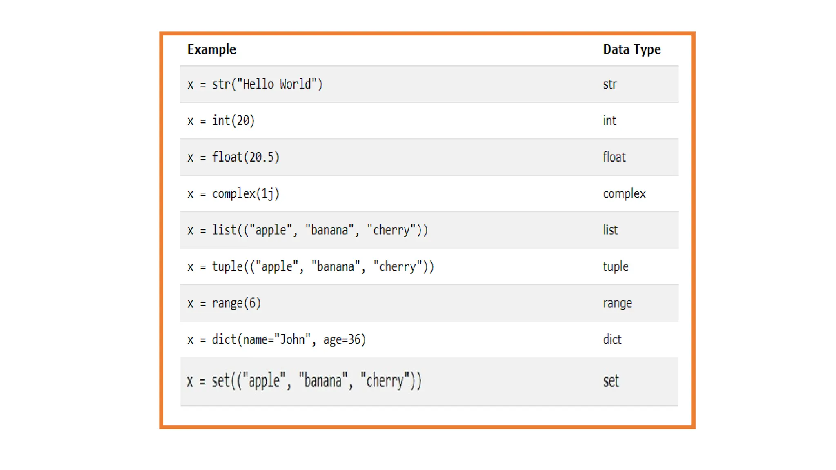Click the complex data type cell
This screenshot has width=836, height=470.
click(624, 193)
